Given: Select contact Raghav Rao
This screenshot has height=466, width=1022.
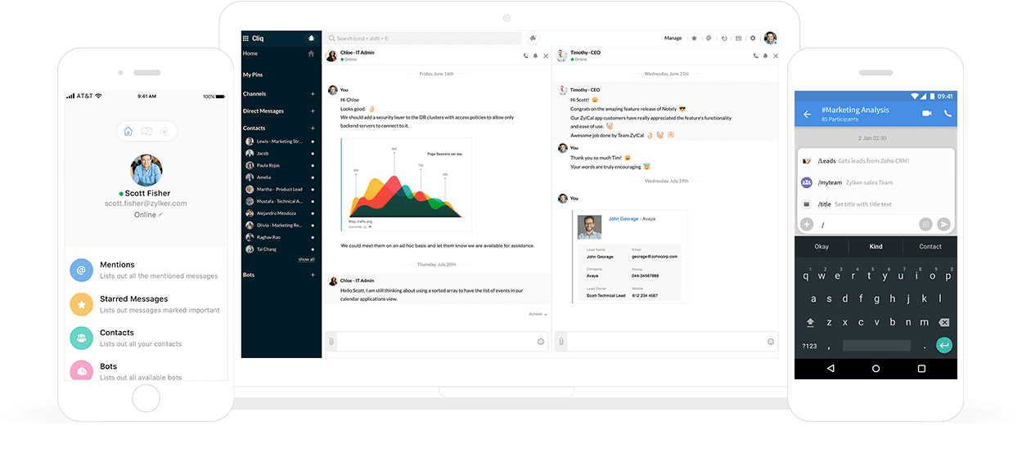Looking at the screenshot, I should click(280, 237).
